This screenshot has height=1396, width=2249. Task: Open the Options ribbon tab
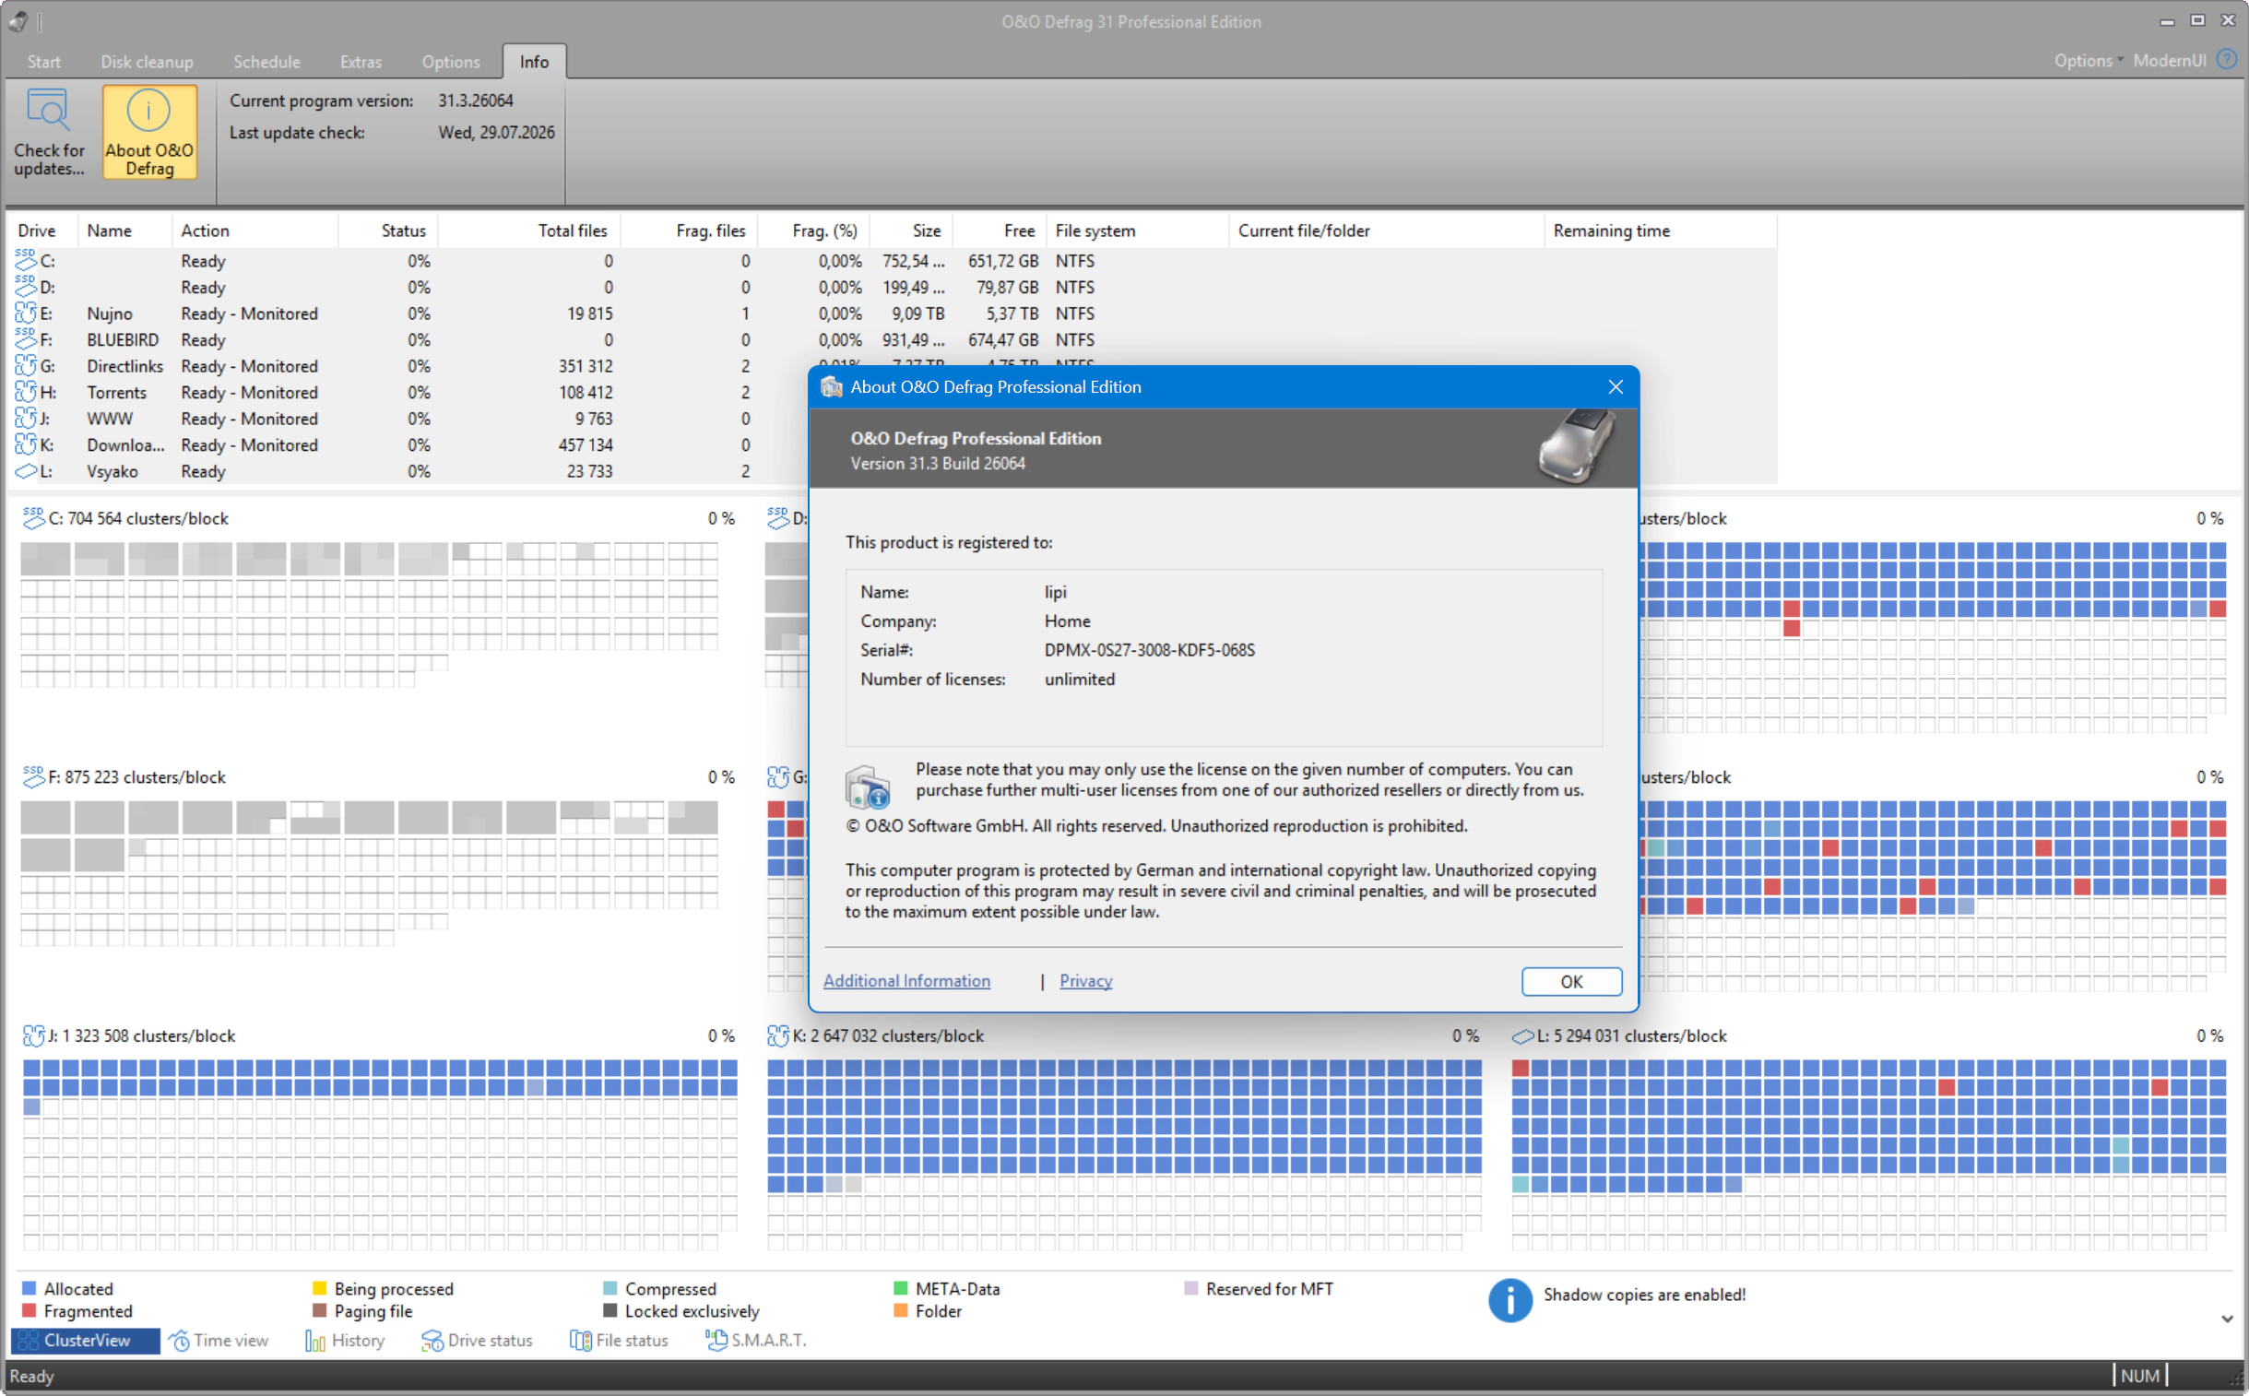pos(452,62)
